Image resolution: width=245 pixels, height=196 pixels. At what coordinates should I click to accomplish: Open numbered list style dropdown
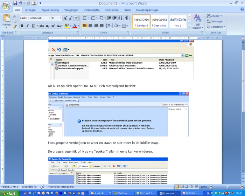coord(97,18)
